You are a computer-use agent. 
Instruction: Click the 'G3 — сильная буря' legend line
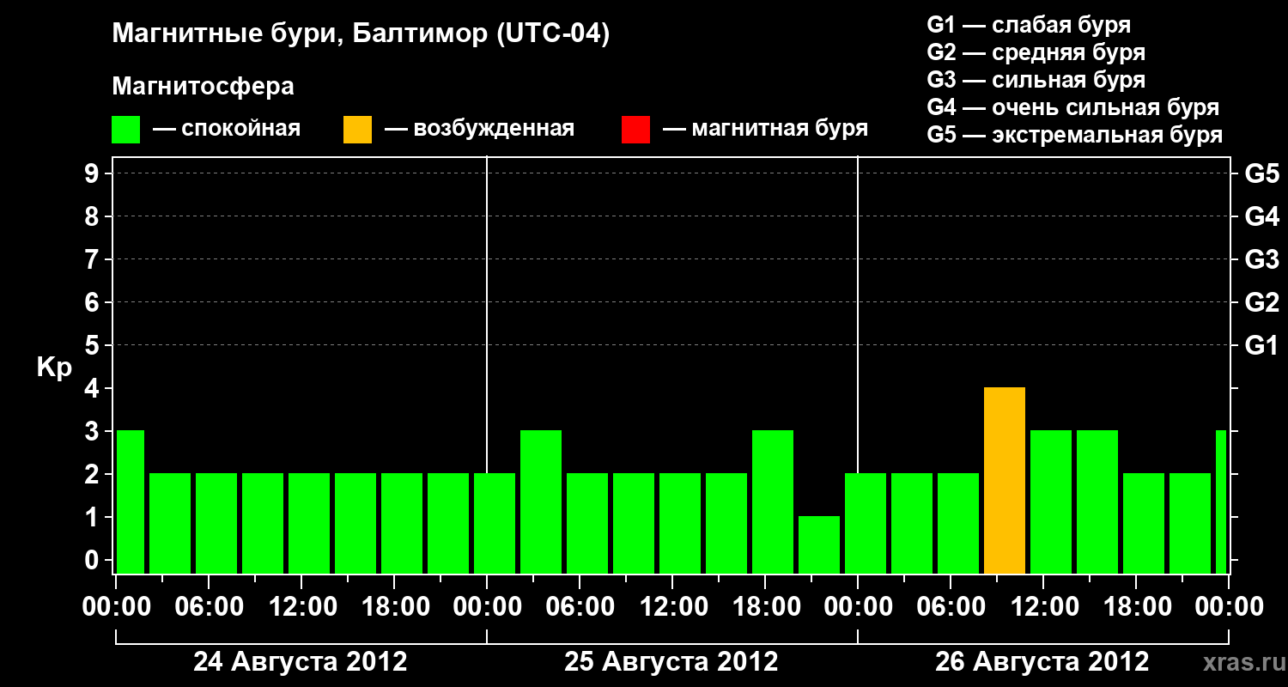pyautogui.click(x=1036, y=80)
